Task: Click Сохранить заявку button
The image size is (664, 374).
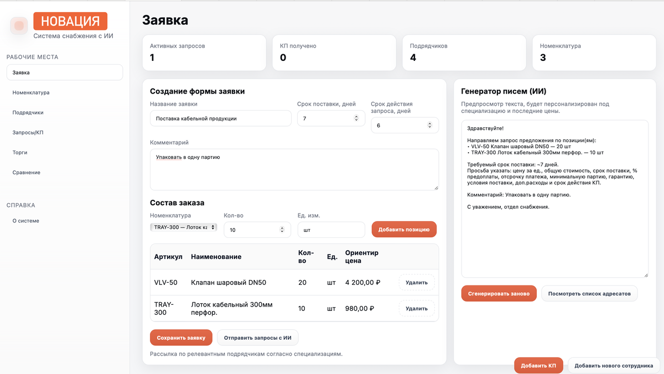Action: click(x=181, y=337)
